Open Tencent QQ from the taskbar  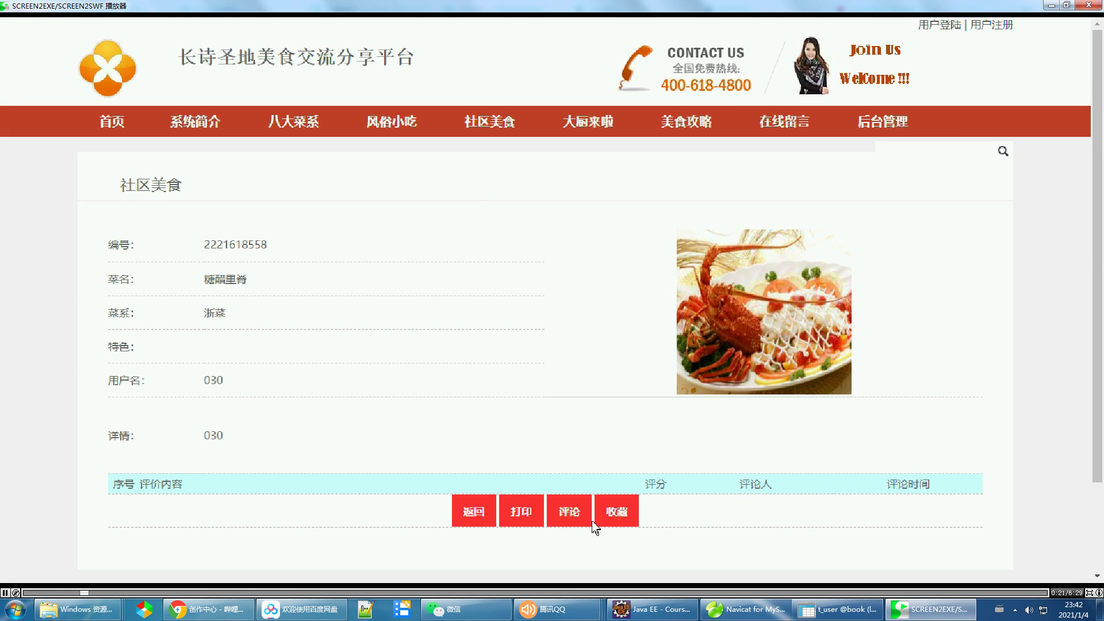click(x=557, y=609)
